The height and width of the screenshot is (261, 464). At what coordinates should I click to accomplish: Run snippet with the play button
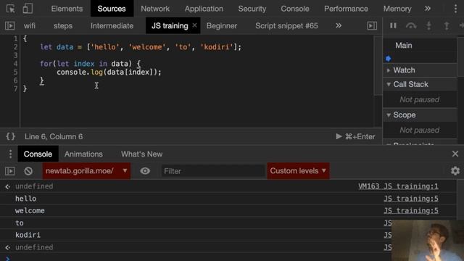click(339, 136)
